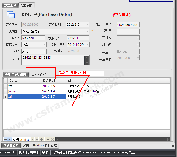Screen dimensions: 177x157
Task: Open the 付款方式 payment method dropdown
Action: (x=45, y=44)
